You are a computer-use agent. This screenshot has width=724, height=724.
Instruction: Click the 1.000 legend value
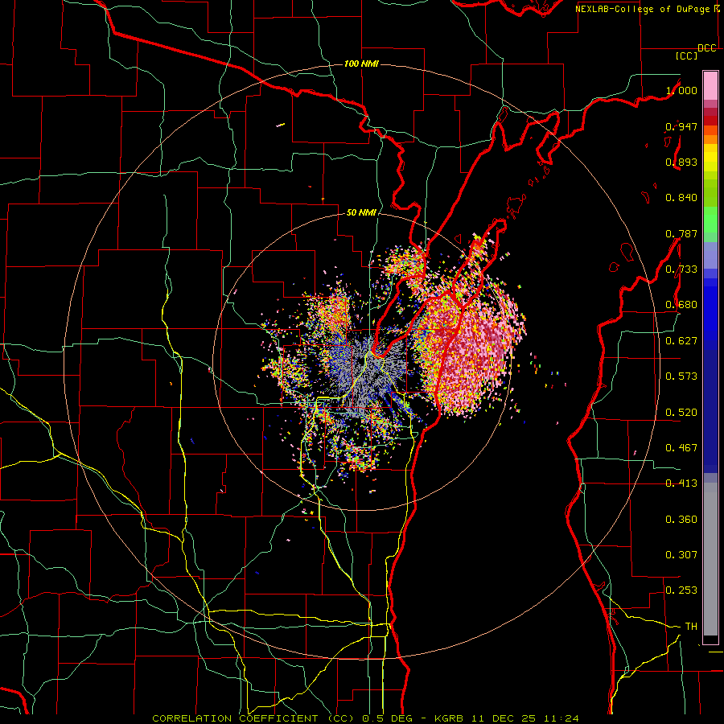pyautogui.click(x=681, y=90)
